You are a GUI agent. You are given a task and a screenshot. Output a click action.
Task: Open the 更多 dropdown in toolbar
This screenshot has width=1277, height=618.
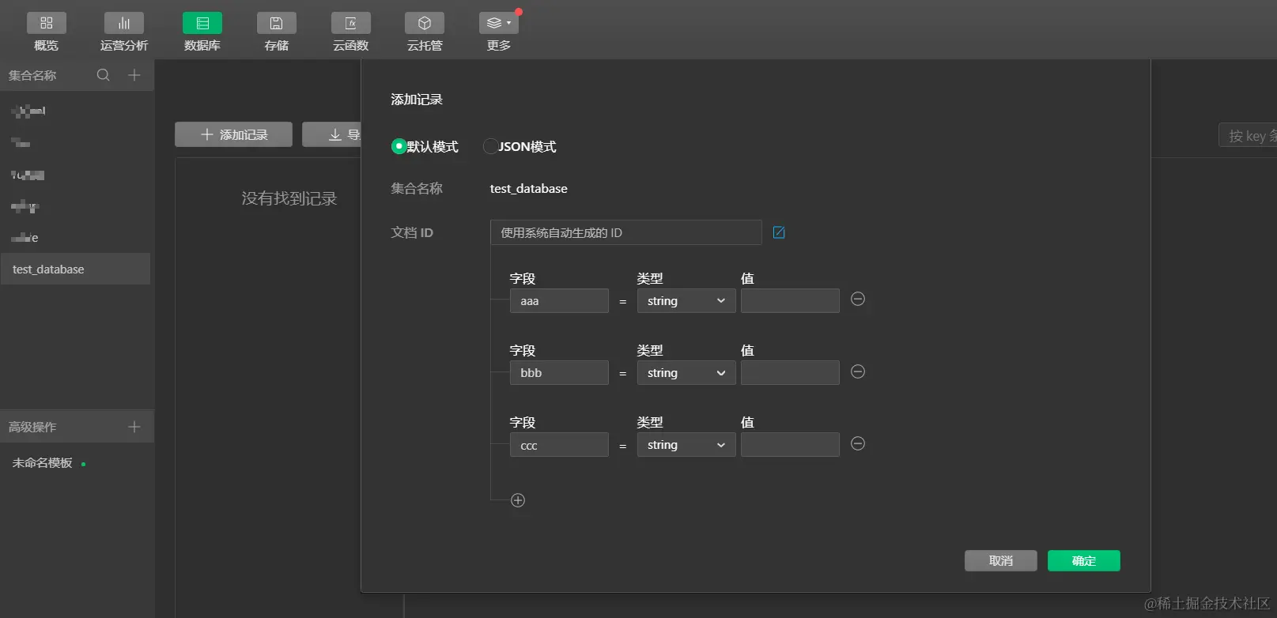pyautogui.click(x=498, y=24)
